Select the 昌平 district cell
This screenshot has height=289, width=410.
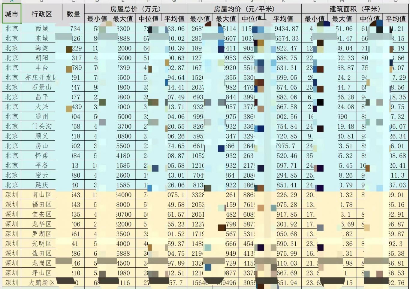tap(42, 97)
